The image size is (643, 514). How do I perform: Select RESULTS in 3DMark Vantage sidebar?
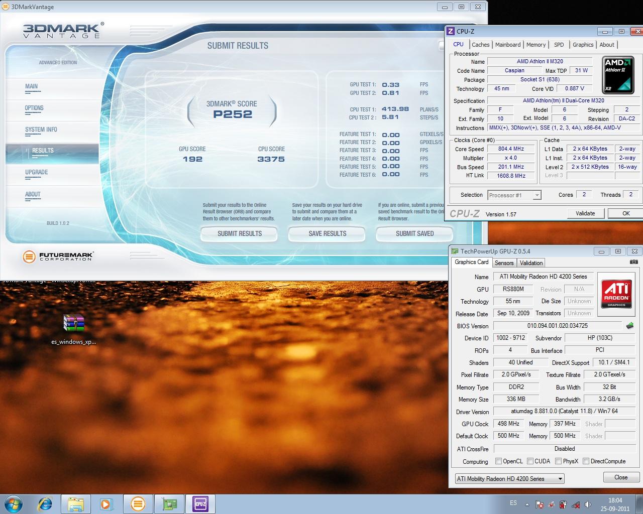click(x=52, y=153)
